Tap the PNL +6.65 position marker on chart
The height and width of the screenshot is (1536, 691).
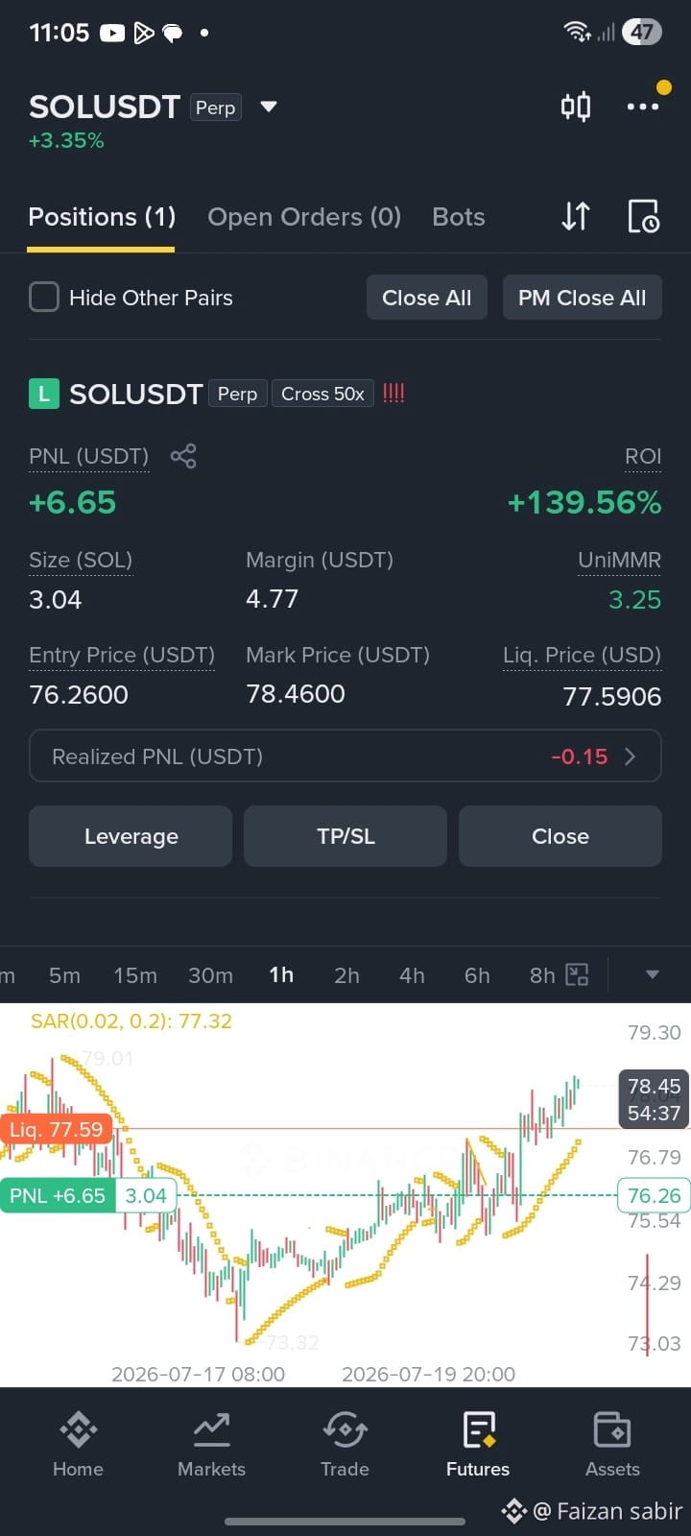click(58, 1195)
